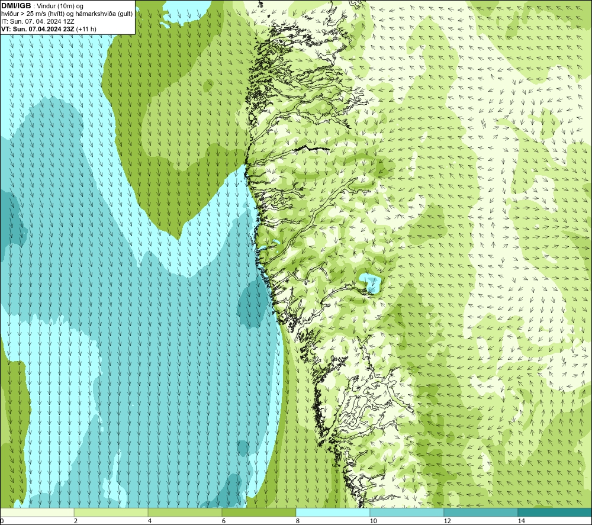Click the legend label 2

(76, 521)
